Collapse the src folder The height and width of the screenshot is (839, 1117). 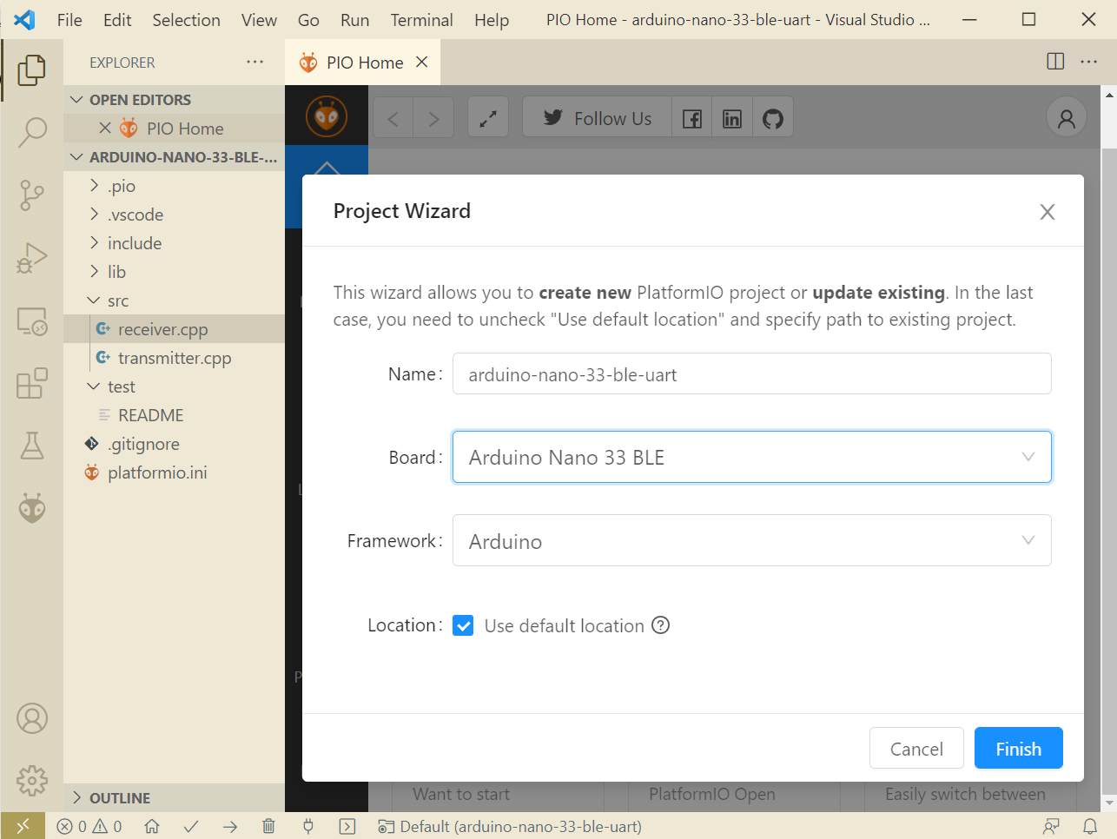[x=174, y=301]
